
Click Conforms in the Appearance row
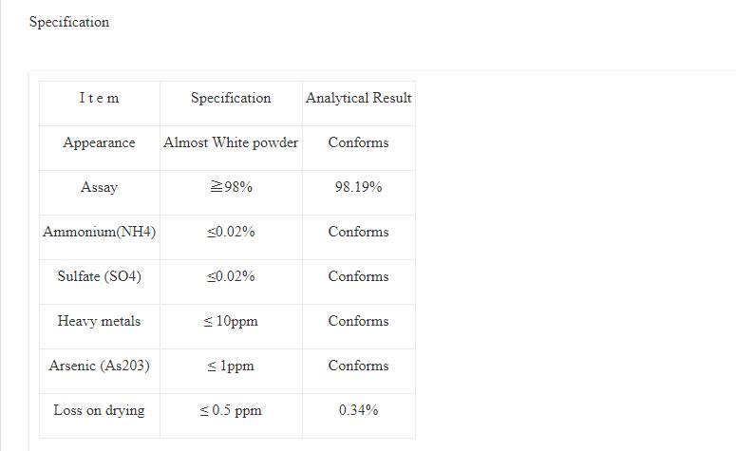click(358, 142)
